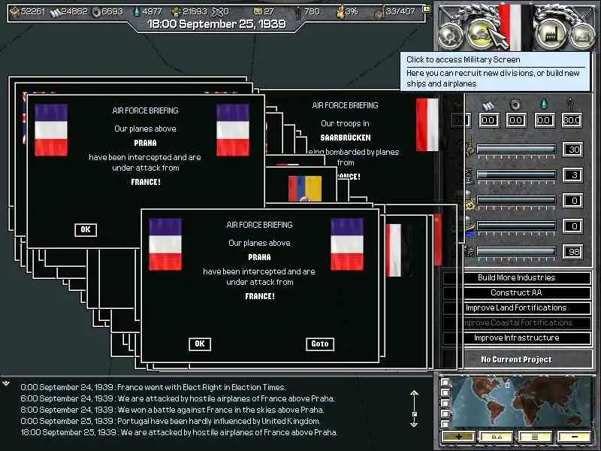Collapse the message log with the chevron
This screenshot has height=451, width=601.
[6, 383]
